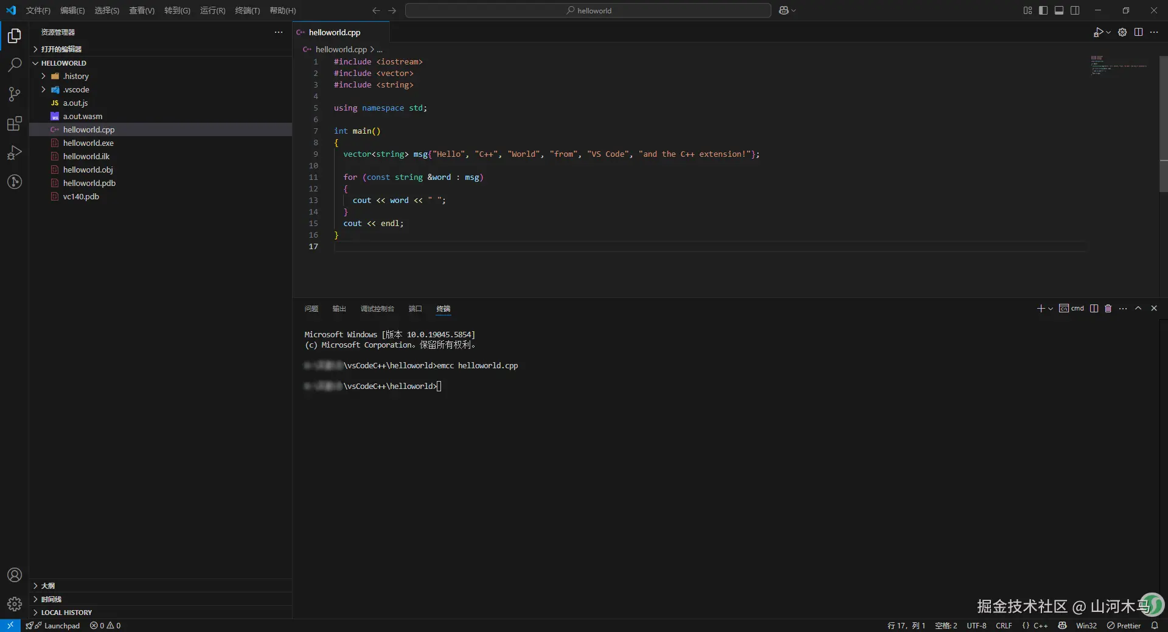
Task: Click the CRLF line ending button
Action: (1004, 625)
